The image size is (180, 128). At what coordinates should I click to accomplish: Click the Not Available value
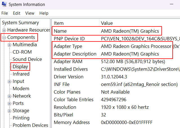(115, 92)
